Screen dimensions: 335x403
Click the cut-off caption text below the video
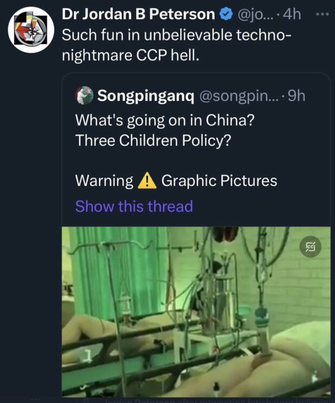click(217, 400)
